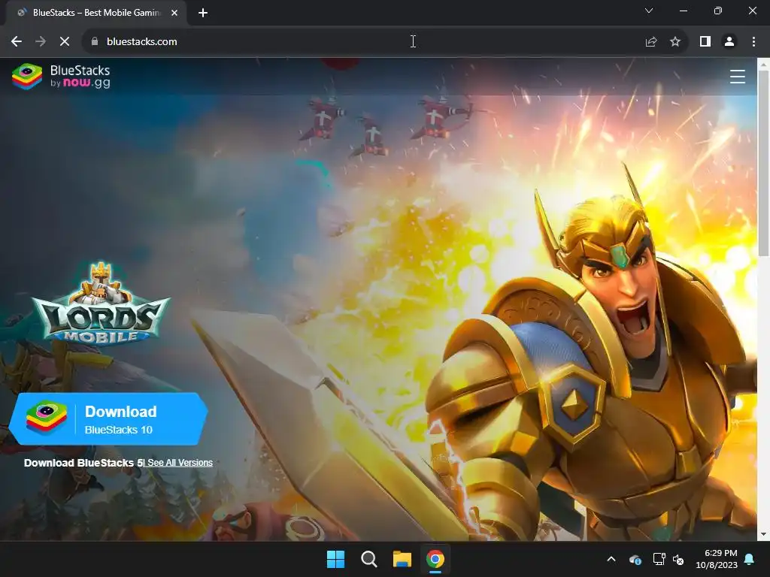
Task: Toggle the Chrome side panel
Action: coord(705,42)
